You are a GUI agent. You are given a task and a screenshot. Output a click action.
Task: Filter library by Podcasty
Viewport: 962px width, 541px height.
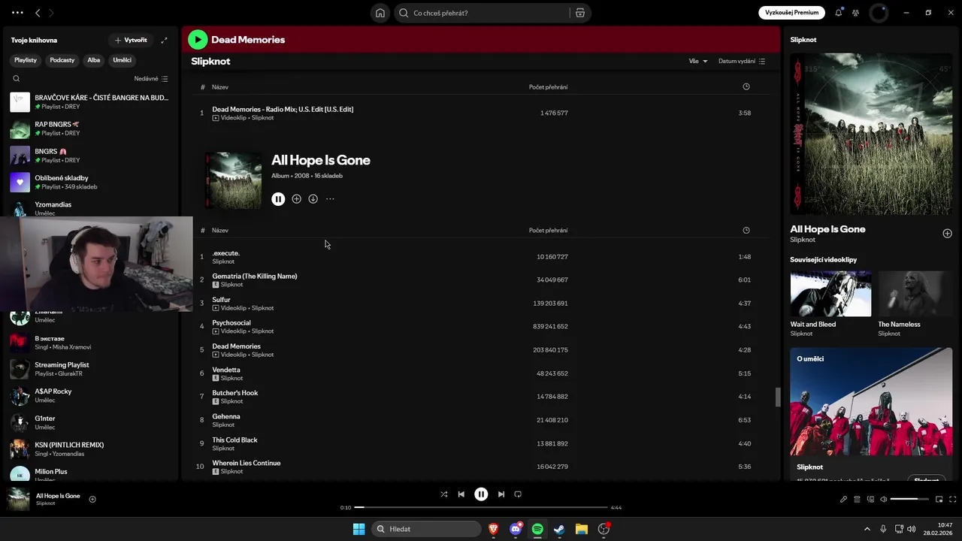(62, 60)
